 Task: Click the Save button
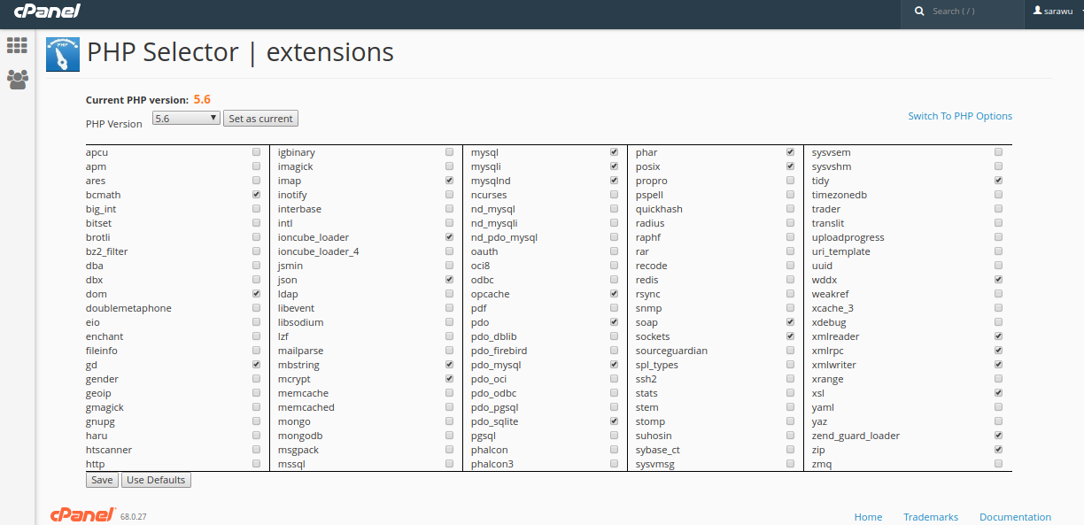pos(102,480)
